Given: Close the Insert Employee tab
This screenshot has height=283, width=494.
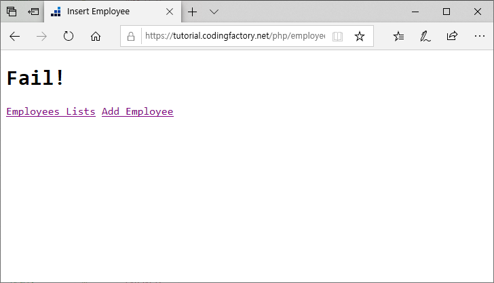Looking at the screenshot, I should click(170, 12).
